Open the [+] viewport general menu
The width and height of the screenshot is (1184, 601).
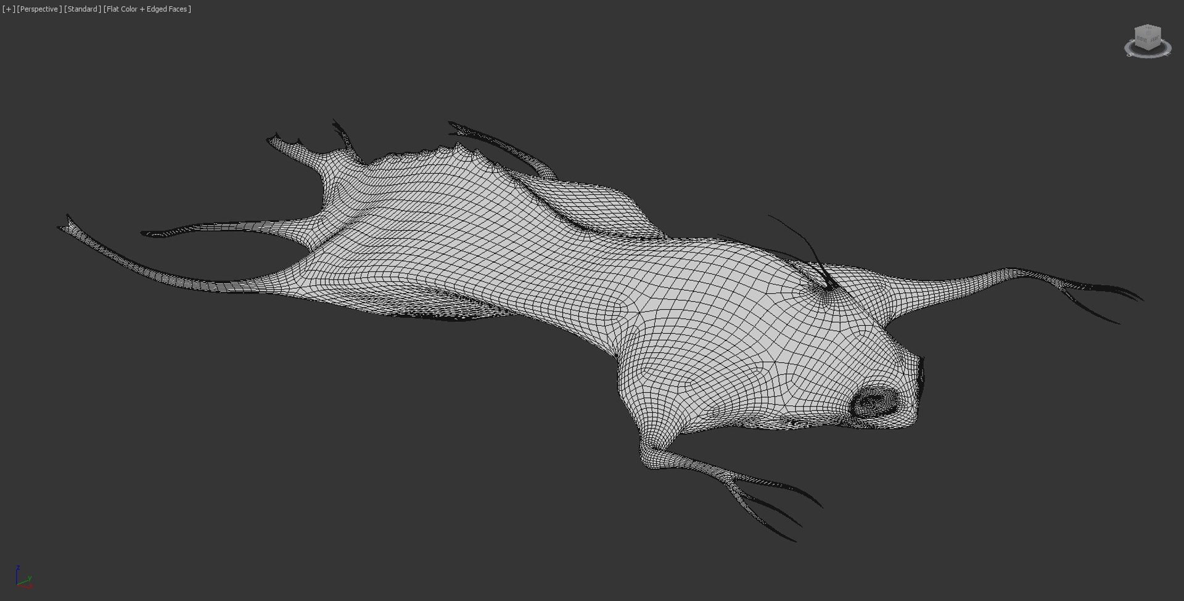[x=9, y=9]
